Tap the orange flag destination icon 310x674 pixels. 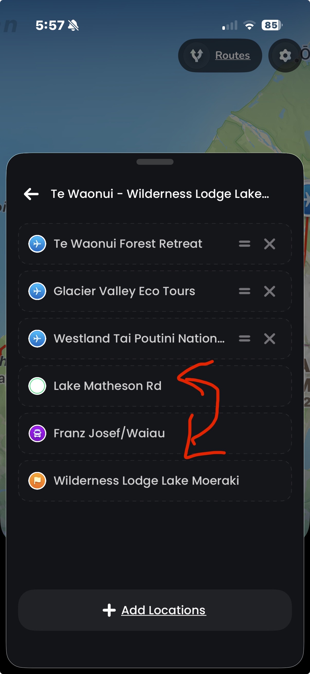[38, 481]
